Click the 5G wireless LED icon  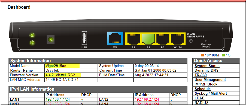point(32,42)
